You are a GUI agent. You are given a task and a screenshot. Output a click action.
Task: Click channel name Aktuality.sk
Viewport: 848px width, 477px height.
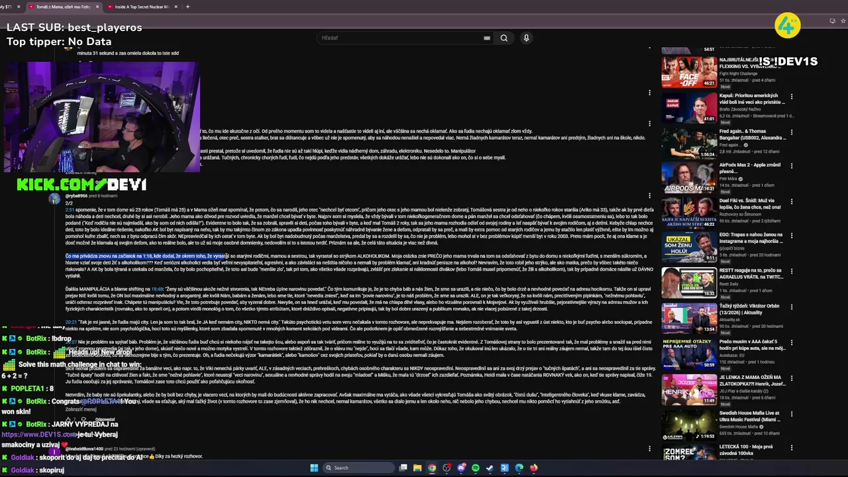coord(730,319)
